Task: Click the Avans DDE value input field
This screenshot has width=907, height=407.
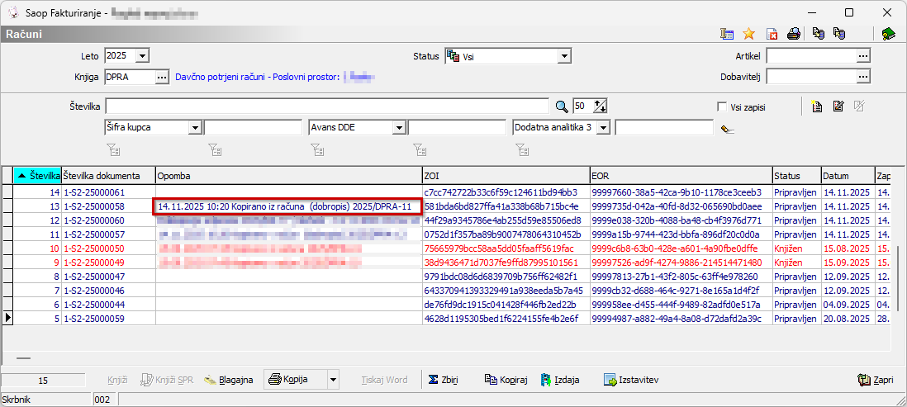Action: pos(457,127)
